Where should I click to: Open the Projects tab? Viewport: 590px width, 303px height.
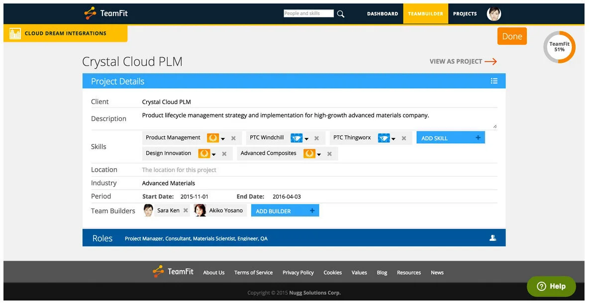pyautogui.click(x=465, y=14)
